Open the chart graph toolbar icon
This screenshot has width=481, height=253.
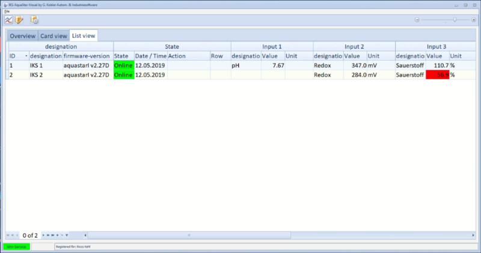click(x=8, y=20)
